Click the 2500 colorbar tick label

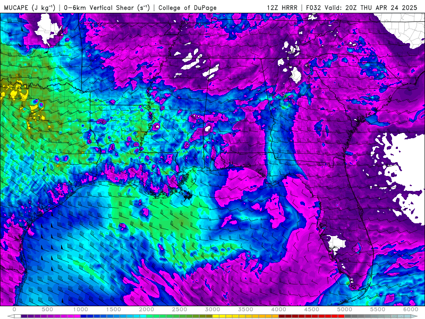click(180, 309)
